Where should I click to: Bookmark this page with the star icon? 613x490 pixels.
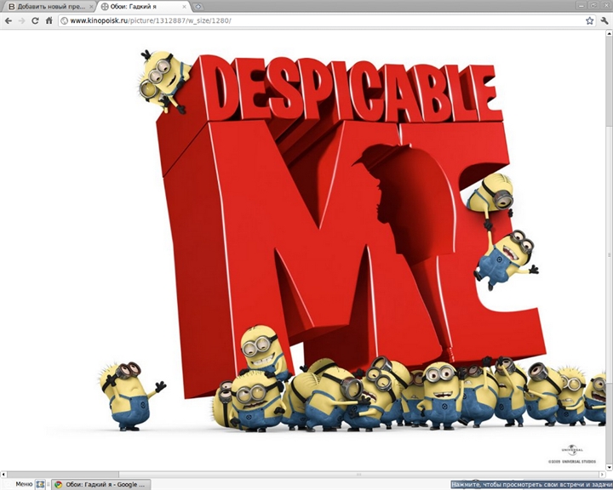coord(589,20)
